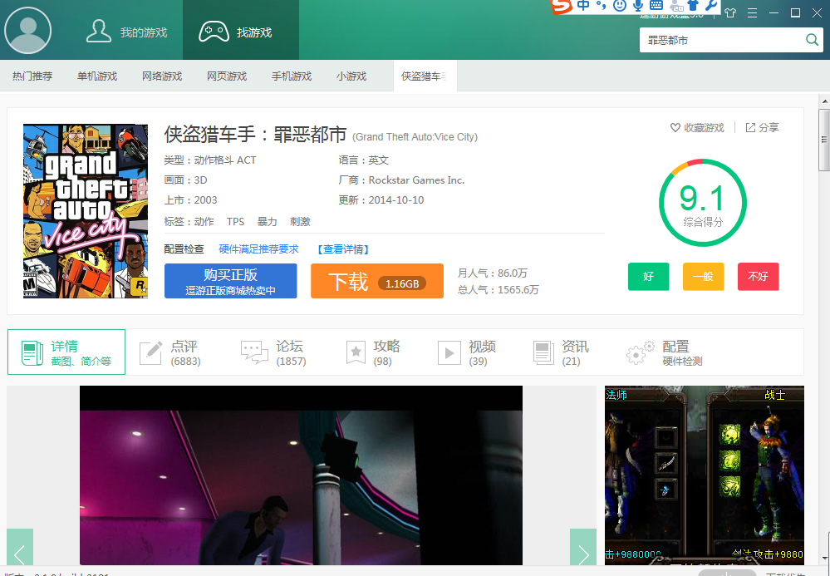Open the hamburger main menu
Screen dimensions: 830x576
pos(753,13)
